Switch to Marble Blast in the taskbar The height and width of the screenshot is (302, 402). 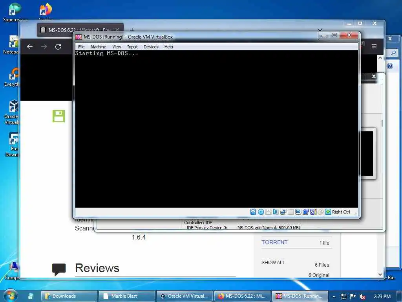[127, 296]
